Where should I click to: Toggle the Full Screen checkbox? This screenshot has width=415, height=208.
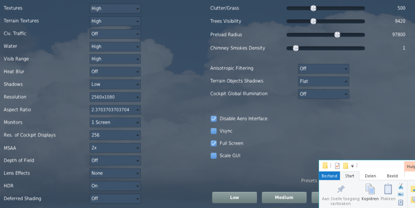point(214,143)
